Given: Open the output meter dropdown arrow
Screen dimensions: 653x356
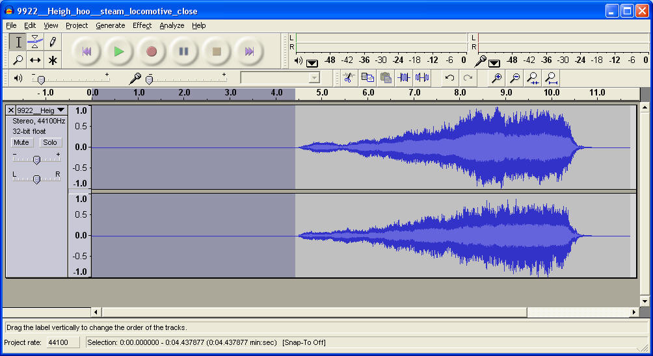Looking at the screenshot, I should [x=312, y=62].
